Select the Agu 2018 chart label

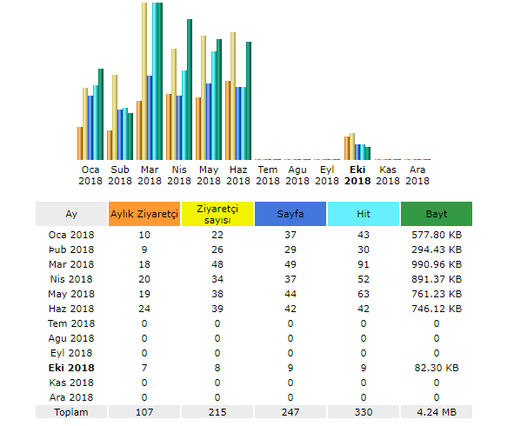point(297,176)
